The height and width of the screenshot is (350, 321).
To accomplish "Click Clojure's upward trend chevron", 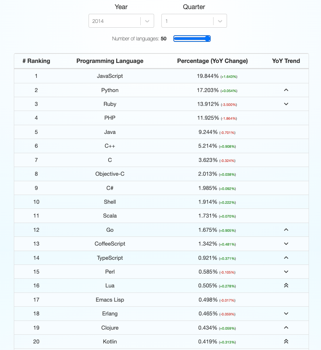I will pyautogui.click(x=286, y=328).
